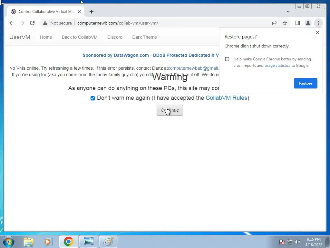The image size is (330, 248).
Task: Click the network tray icon
Action: pyautogui.click(x=290, y=242)
